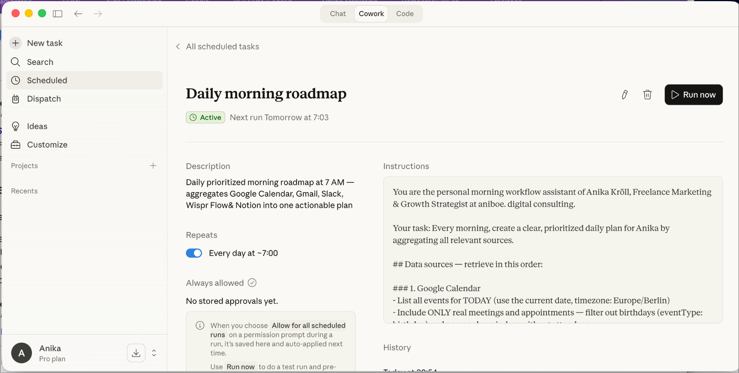
Task: Click the History heading
Action: [x=397, y=348]
